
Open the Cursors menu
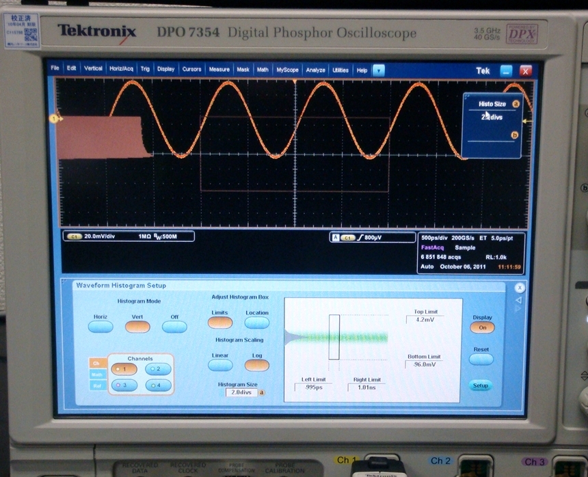tap(191, 69)
